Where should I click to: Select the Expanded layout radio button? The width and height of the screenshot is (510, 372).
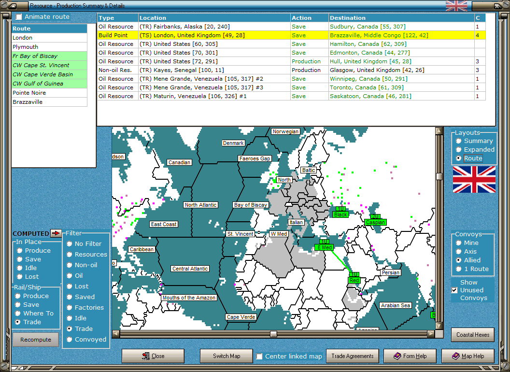coord(458,150)
